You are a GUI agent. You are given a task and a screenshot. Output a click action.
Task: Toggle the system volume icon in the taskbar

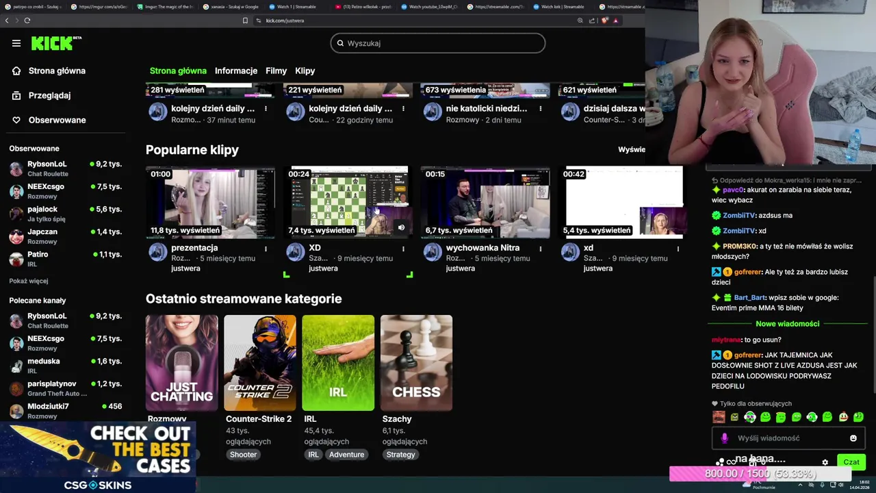coord(841,485)
